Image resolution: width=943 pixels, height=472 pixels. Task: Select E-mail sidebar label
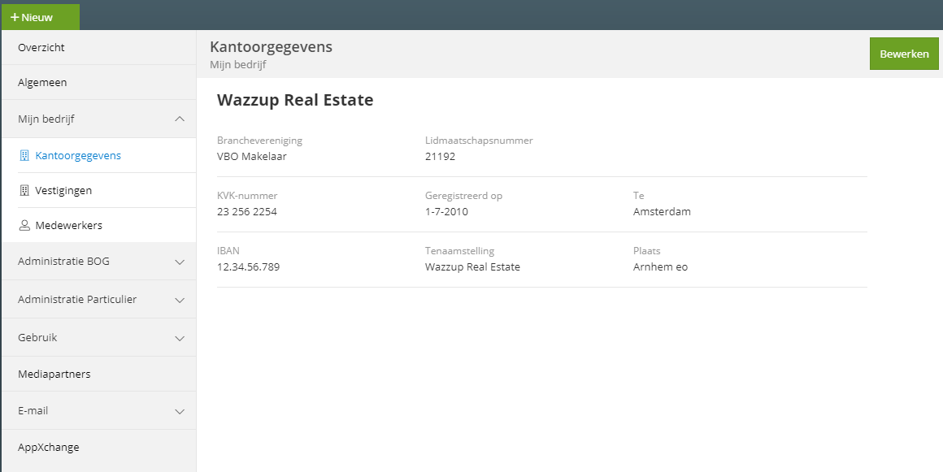[x=33, y=411]
